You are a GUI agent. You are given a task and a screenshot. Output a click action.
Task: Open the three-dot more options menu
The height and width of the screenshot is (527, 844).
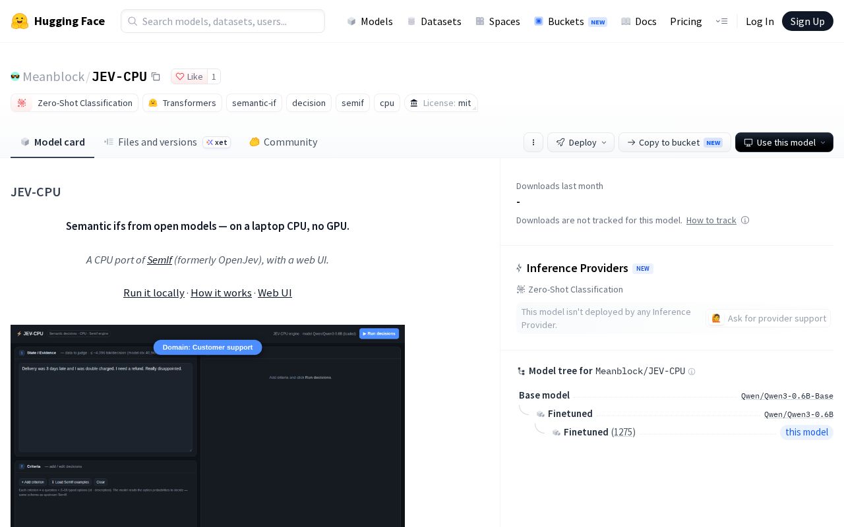pyautogui.click(x=533, y=142)
